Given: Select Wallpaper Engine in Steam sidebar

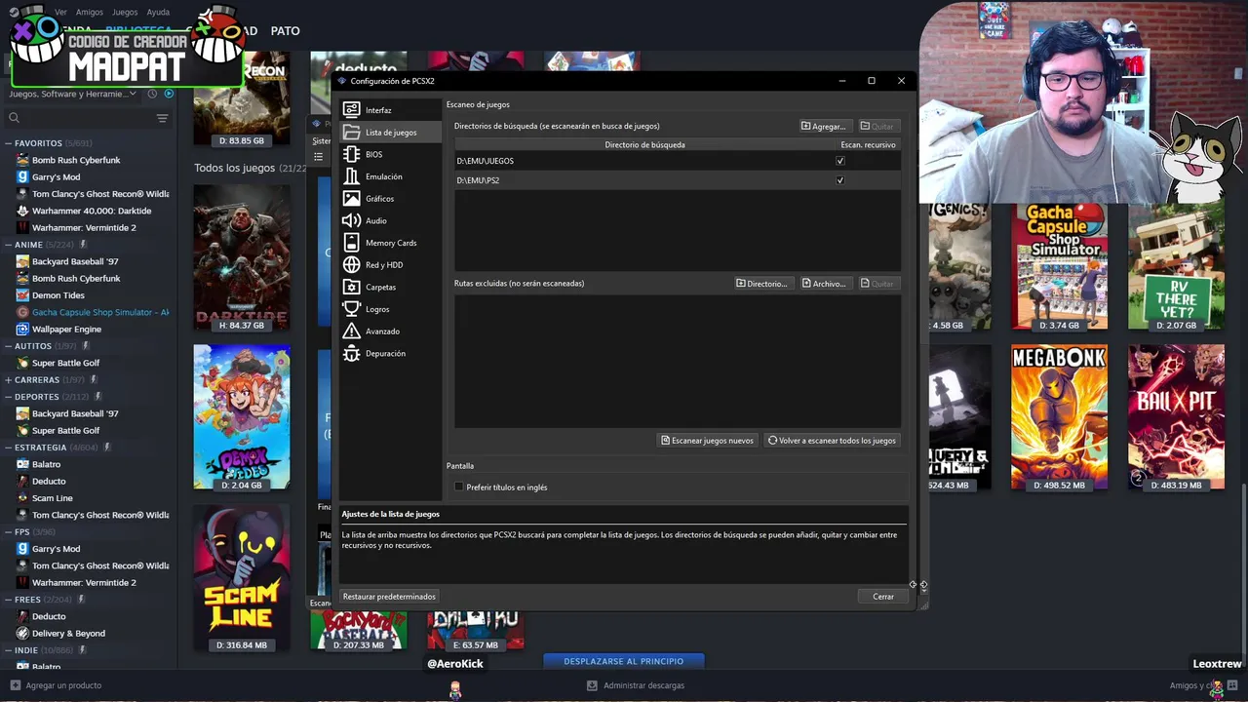Looking at the screenshot, I should click(66, 330).
